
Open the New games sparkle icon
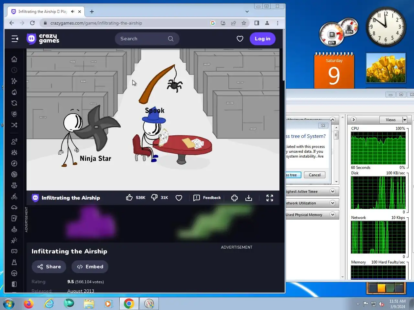pos(14,81)
